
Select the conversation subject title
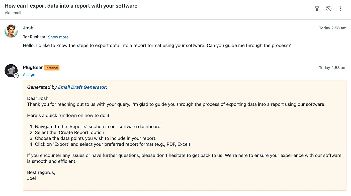click(x=71, y=6)
